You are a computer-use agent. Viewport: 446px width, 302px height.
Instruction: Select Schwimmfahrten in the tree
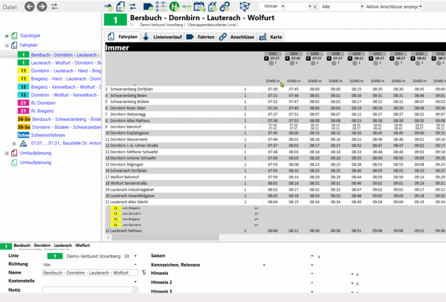(x=49, y=135)
